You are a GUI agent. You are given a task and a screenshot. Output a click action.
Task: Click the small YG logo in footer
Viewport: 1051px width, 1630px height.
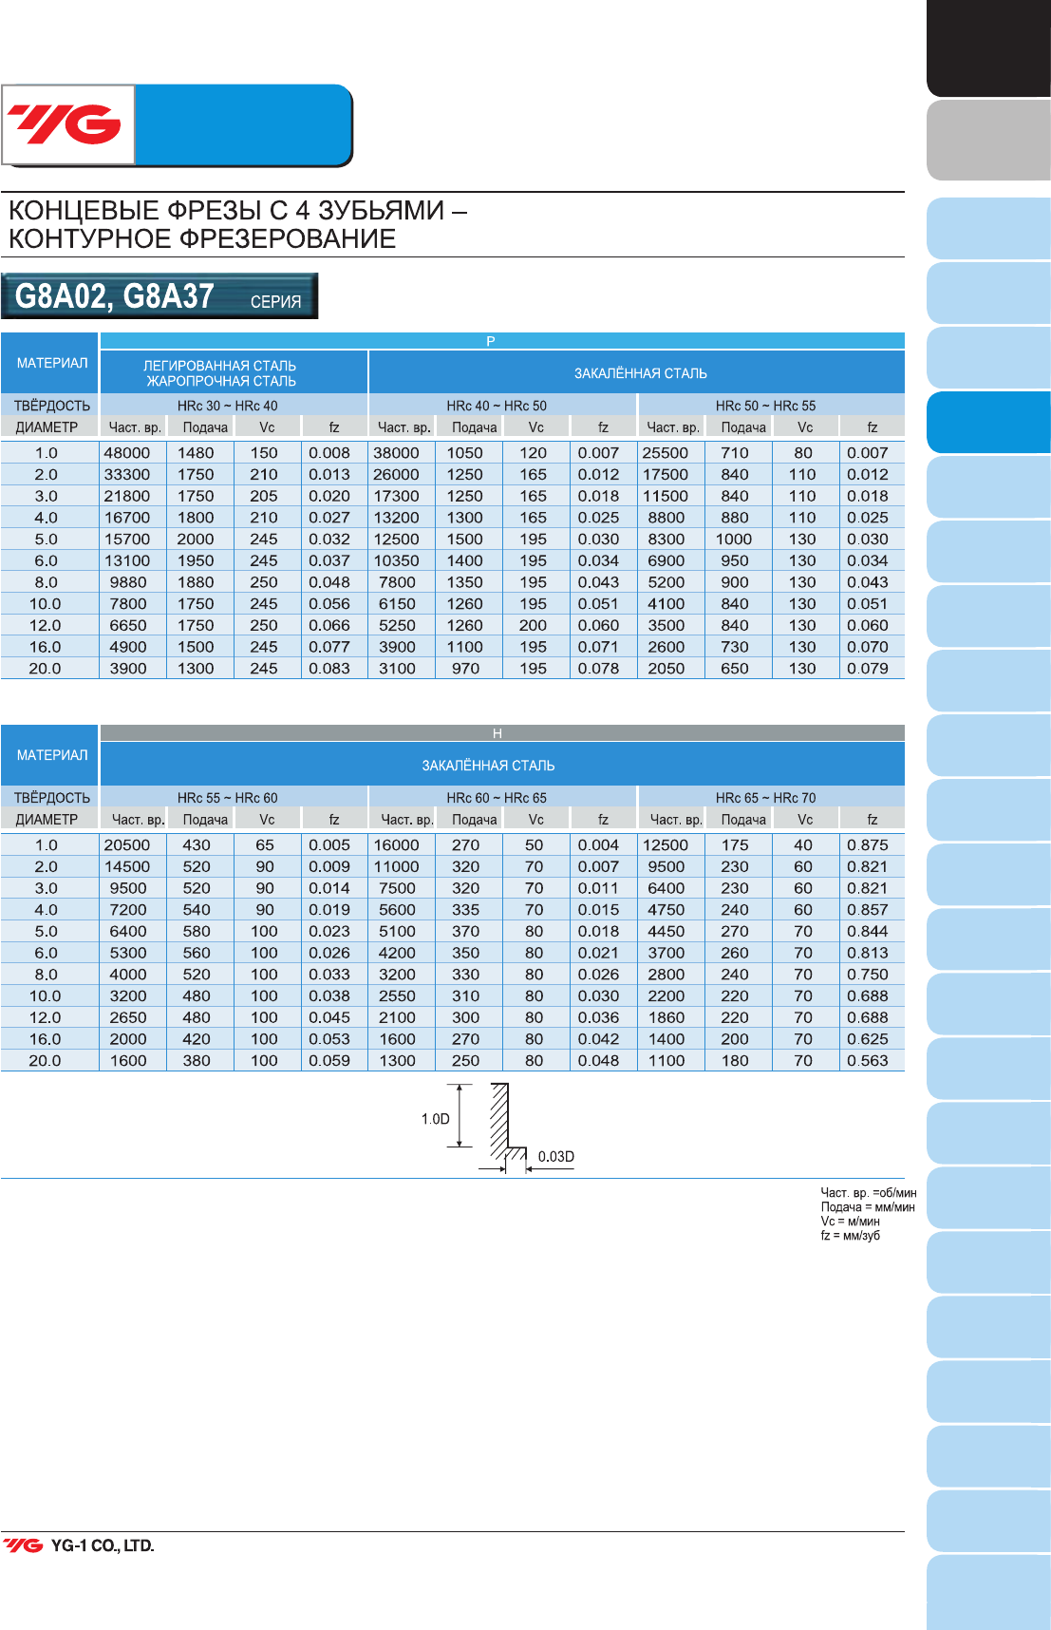[23, 1545]
